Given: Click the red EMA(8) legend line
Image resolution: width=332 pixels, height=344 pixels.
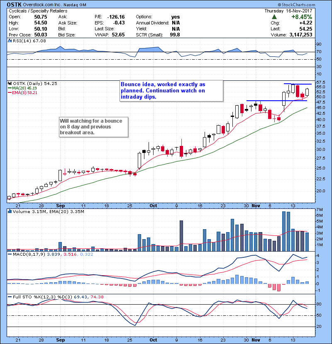Looking at the screenshot, I should tap(9, 92).
